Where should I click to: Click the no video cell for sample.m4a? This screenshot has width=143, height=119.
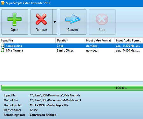pyautogui.click(x=92, y=46)
